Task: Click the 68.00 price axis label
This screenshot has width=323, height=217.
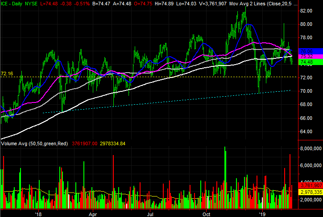Action: pos(306,104)
